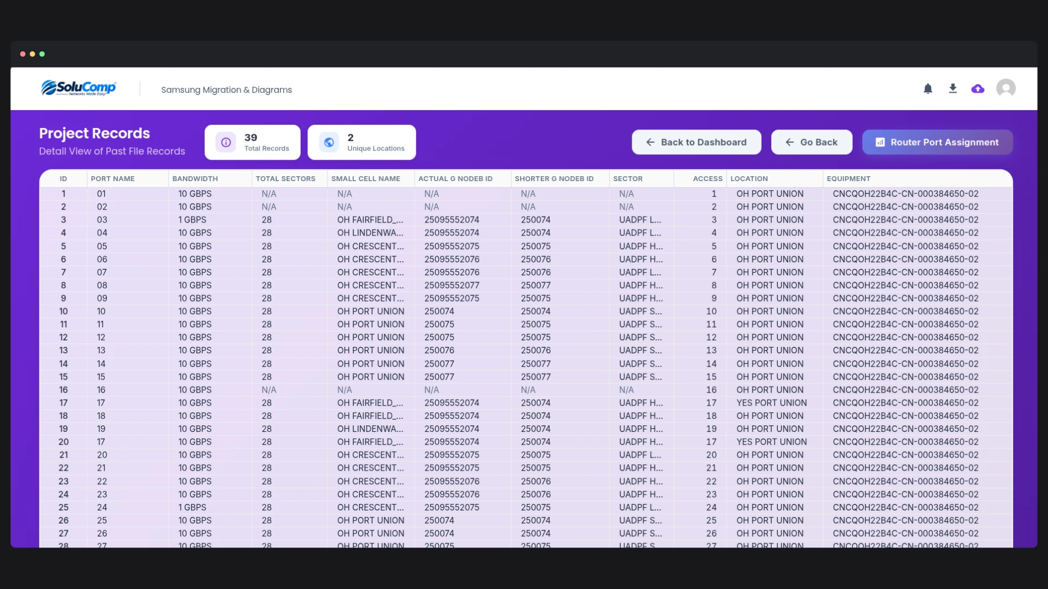Click the ID column header
The width and height of the screenshot is (1048, 589).
click(x=63, y=179)
